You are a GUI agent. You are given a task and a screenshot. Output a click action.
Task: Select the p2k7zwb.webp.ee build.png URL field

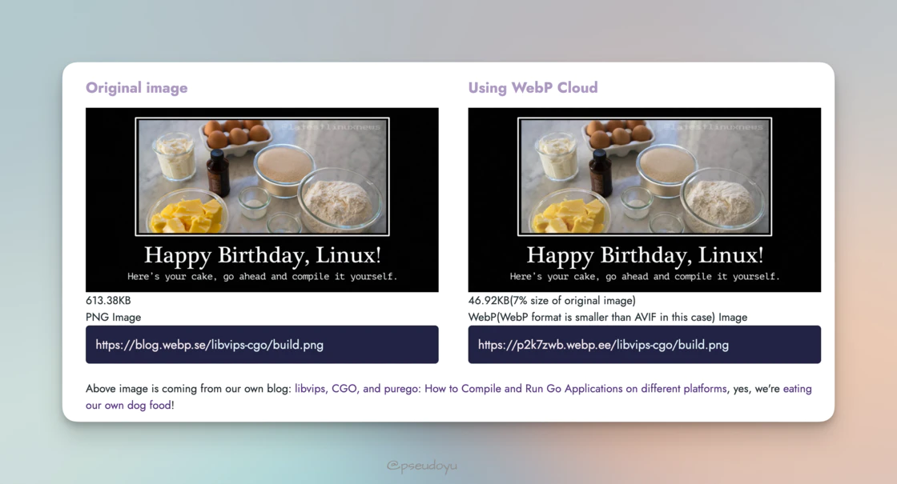(644, 345)
